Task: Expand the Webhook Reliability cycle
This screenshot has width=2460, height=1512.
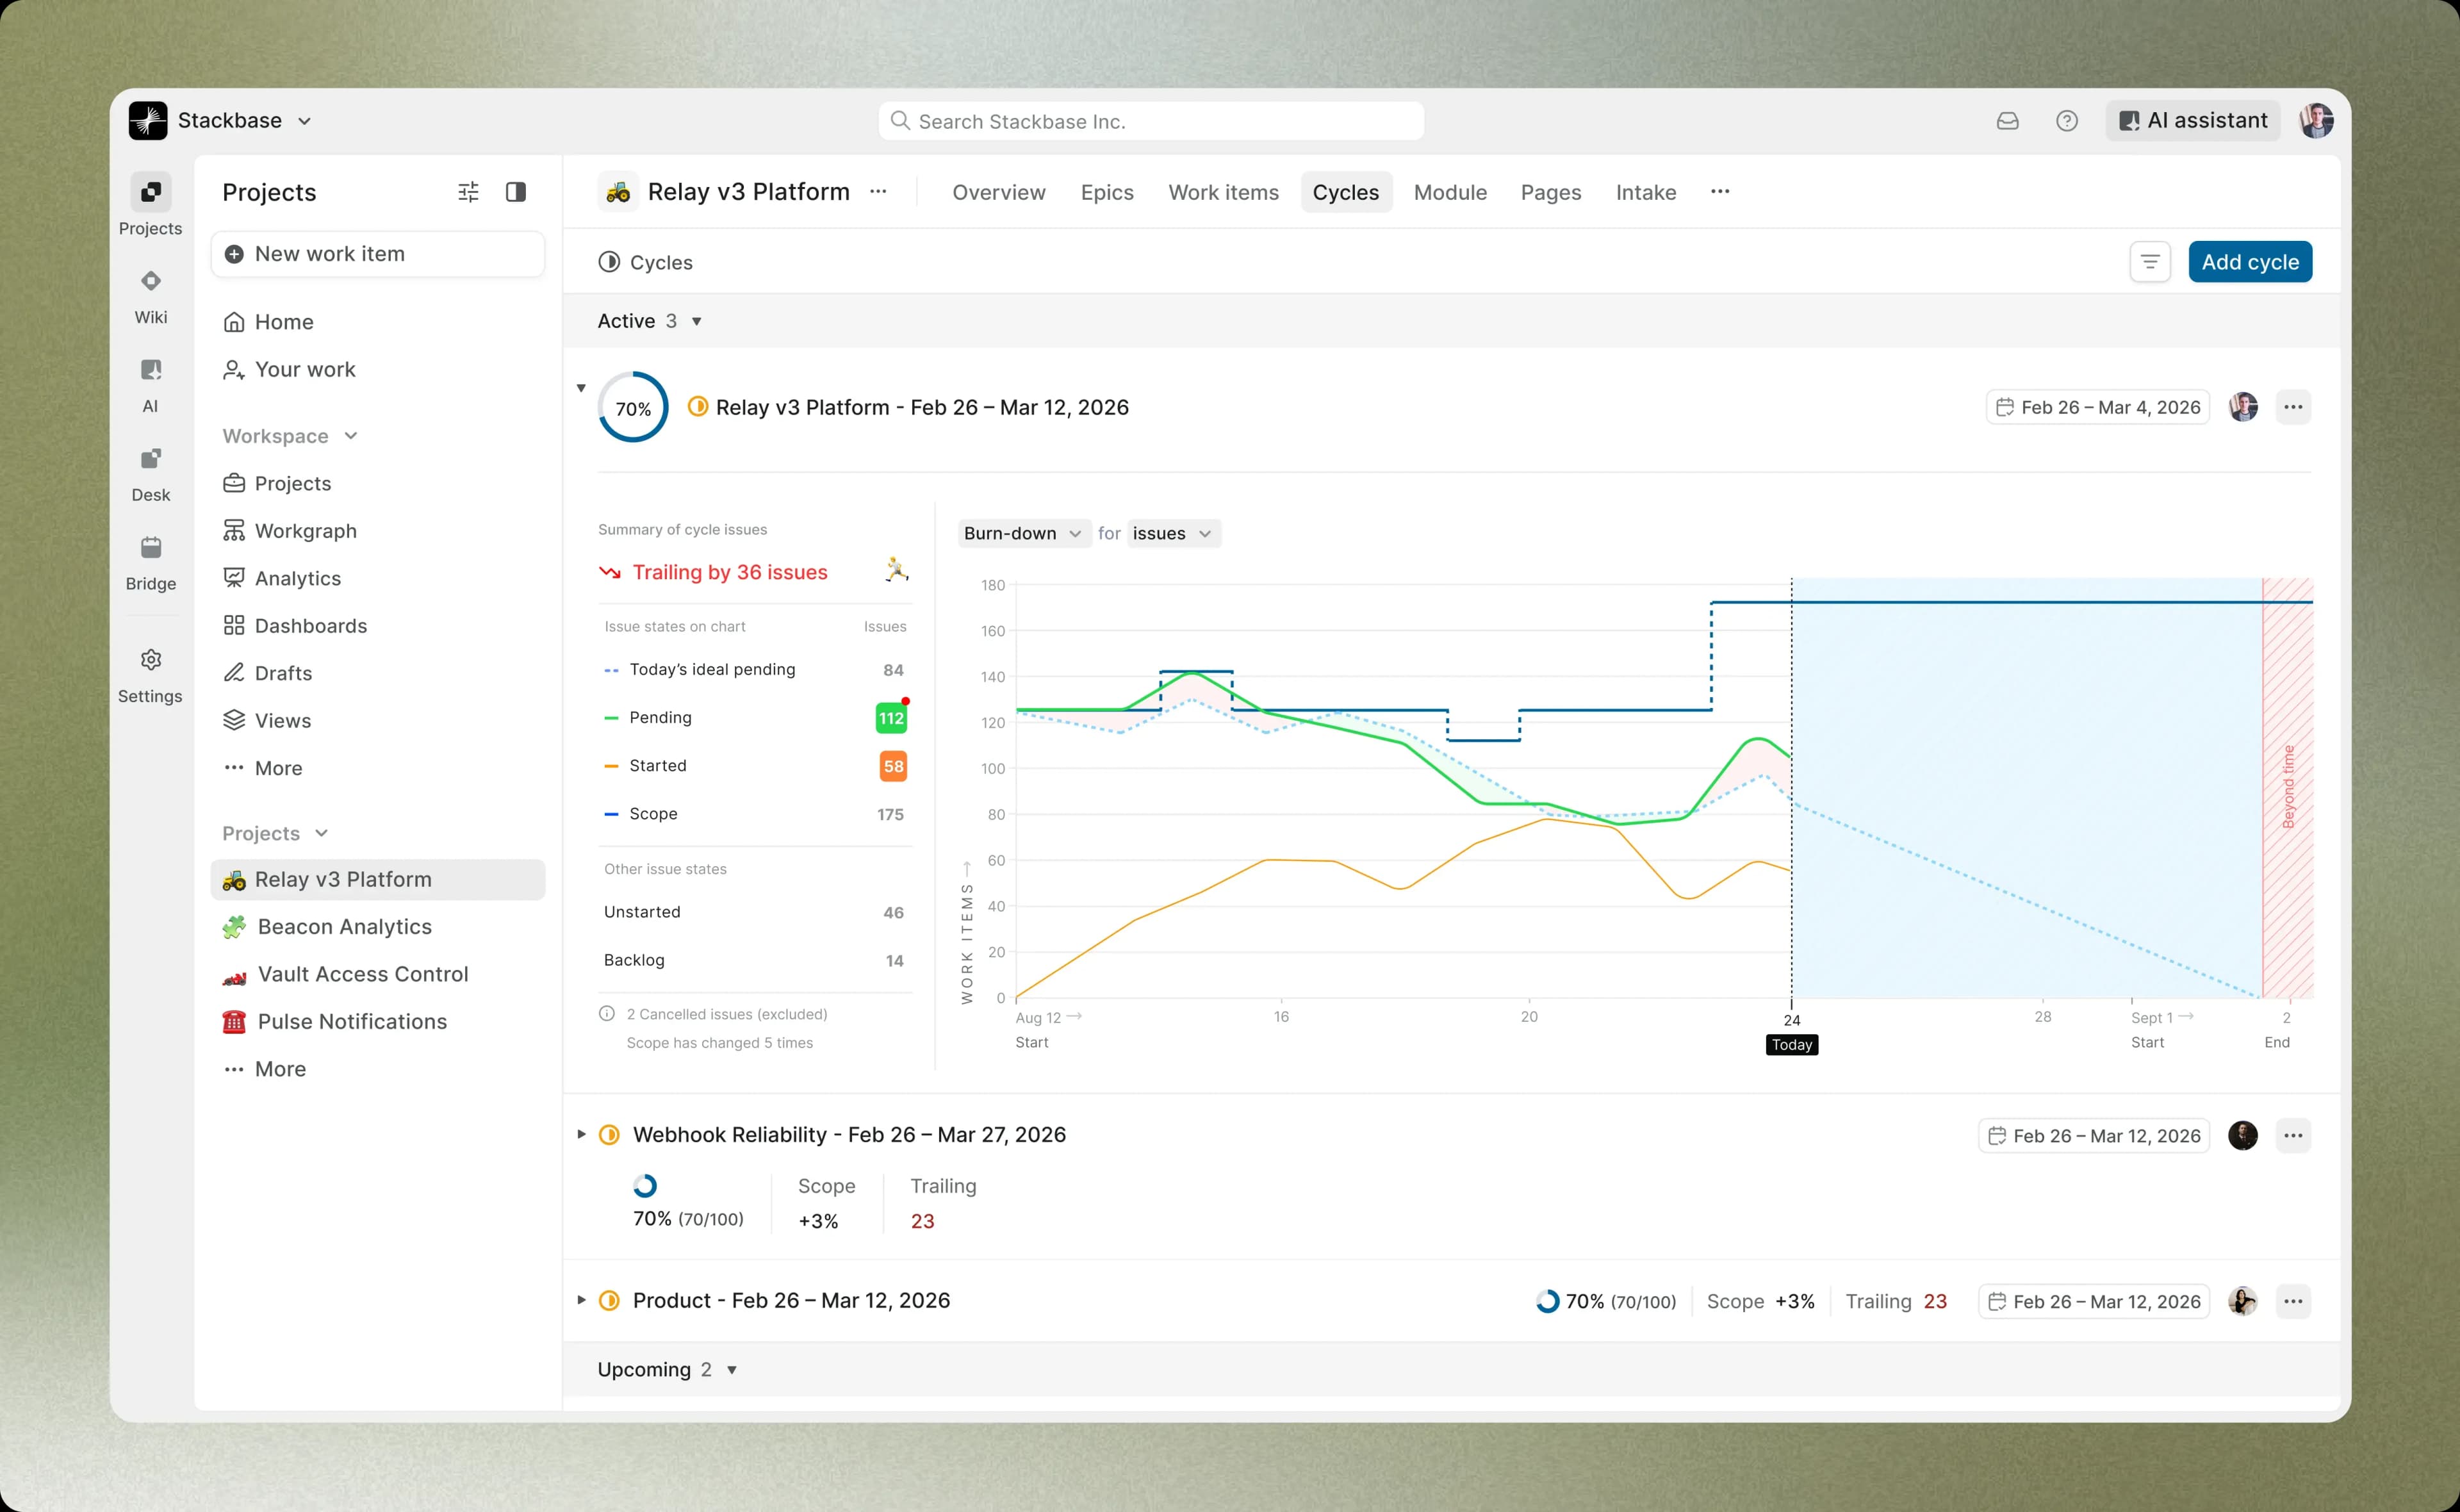Action: (581, 1135)
